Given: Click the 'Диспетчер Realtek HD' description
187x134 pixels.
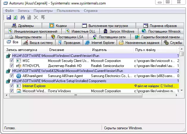Looking at the screenshot, I should [65, 66].
